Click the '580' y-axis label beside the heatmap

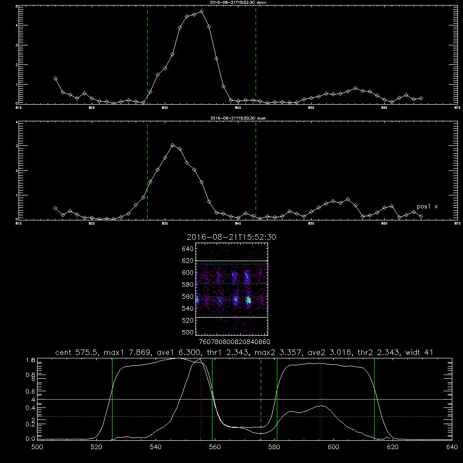tap(188, 285)
